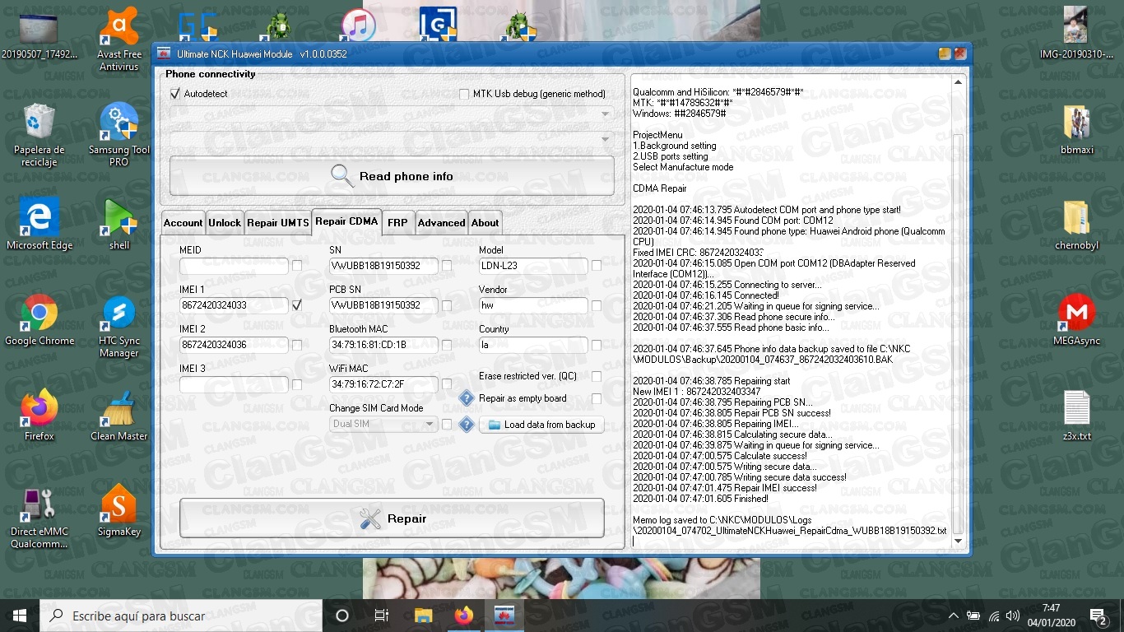Click the log panel scroll up arrow
Image resolution: width=1124 pixels, height=632 pixels.
tap(958, 82)
